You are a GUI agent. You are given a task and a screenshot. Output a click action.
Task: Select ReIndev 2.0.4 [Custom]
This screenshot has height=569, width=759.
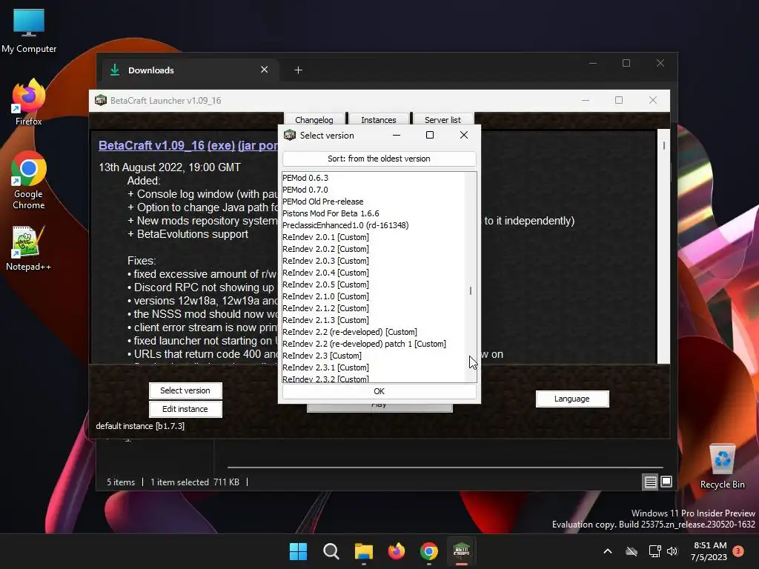pos(374,273)
